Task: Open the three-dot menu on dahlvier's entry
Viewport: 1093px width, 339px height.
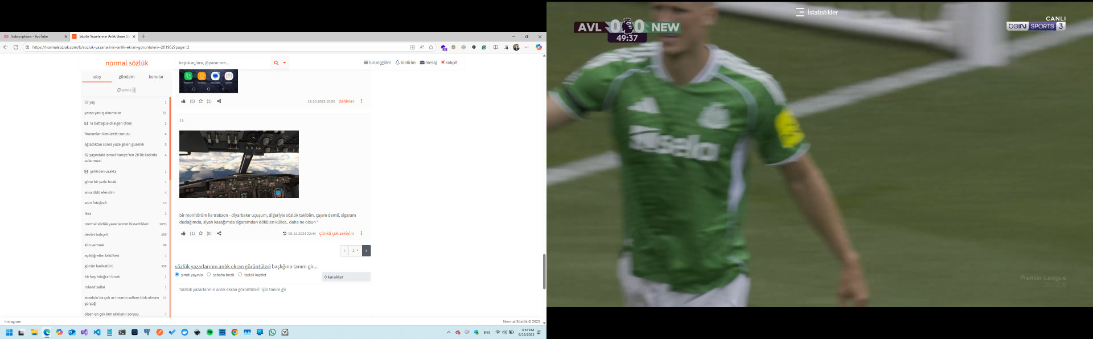Action: point(361,101)
